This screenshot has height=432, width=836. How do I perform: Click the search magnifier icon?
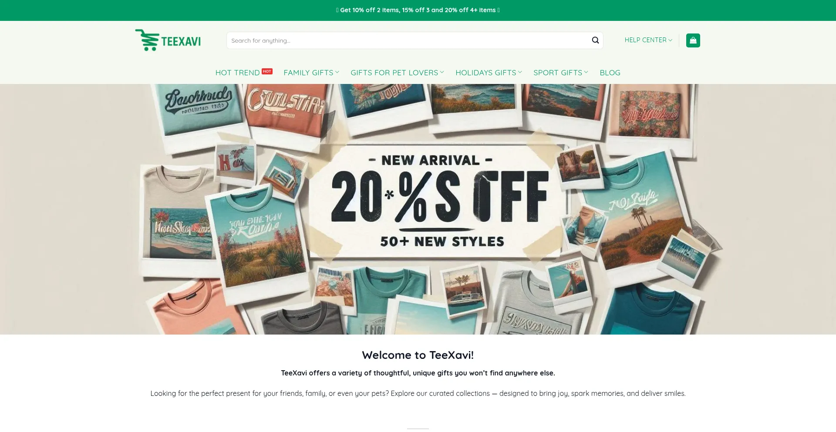[x=595, y=40]
